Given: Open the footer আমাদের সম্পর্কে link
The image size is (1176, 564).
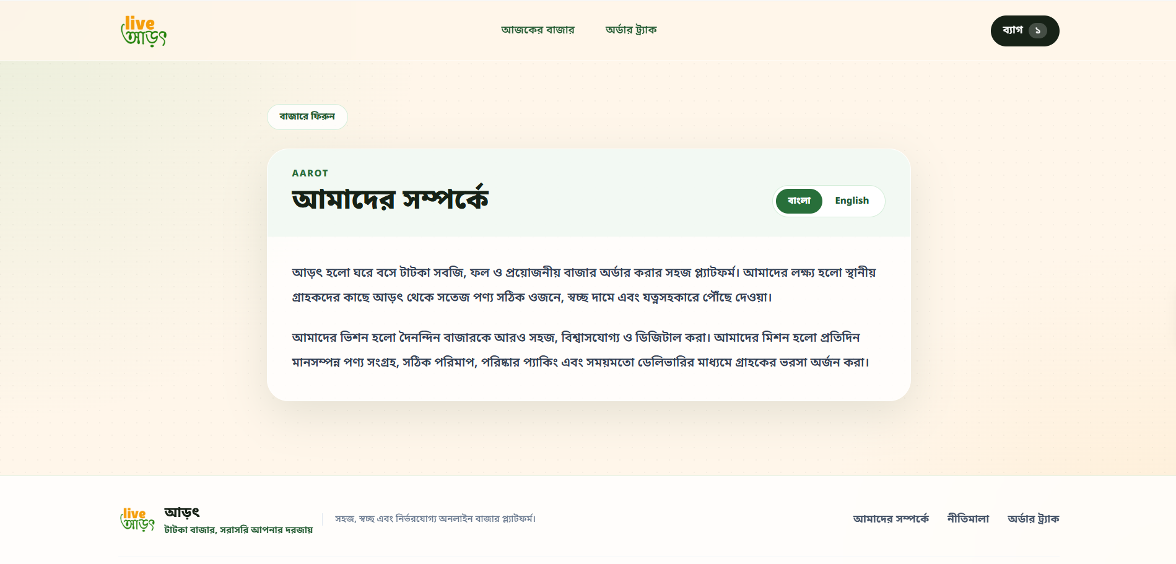Looking at the screenshot, I should [x=891, y=519].
